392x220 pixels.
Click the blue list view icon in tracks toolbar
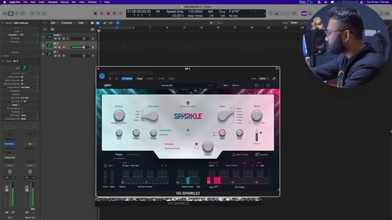(x=98, y=23)
